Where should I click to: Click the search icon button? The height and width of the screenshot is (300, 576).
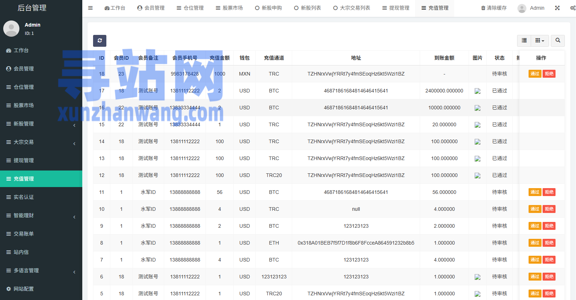pyautogui.click(x=558, y=41)
